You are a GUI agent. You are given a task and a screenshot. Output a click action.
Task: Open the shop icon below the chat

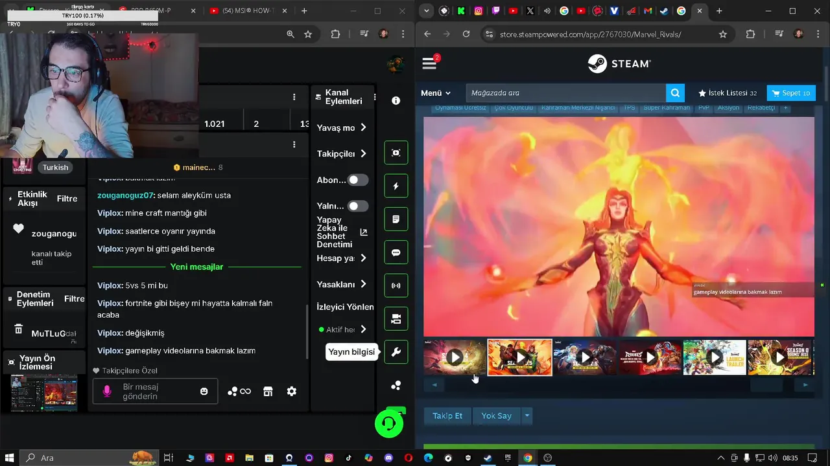(268, 392)
